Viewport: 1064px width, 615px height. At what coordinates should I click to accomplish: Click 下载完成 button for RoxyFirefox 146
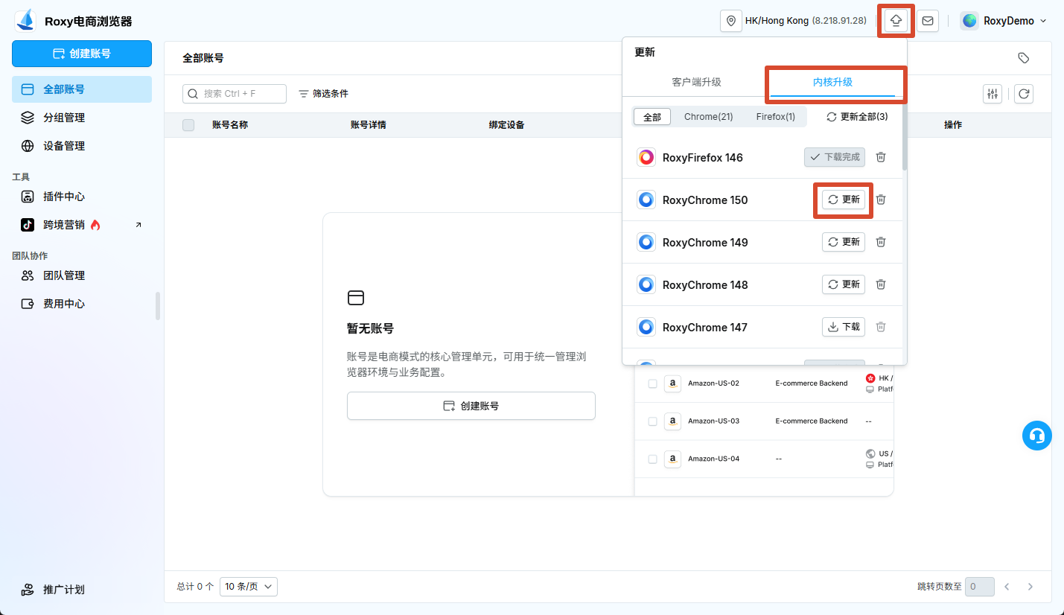835,157
